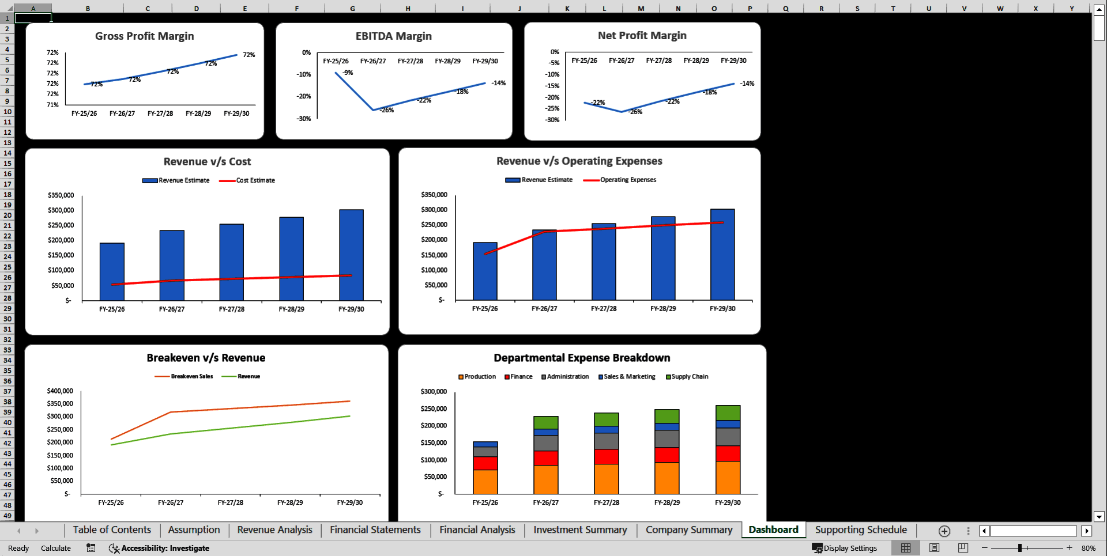The image size is (1107, 556).
Task: Open the sheet list ellipsis next to new sheet
Action: (x=968, y=531)
